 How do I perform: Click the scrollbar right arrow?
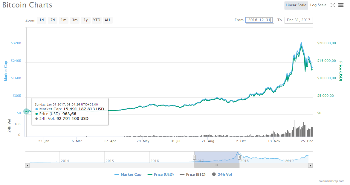tap(311, 165)
